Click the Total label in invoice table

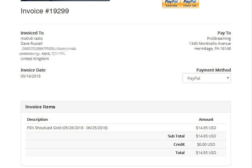180,153
